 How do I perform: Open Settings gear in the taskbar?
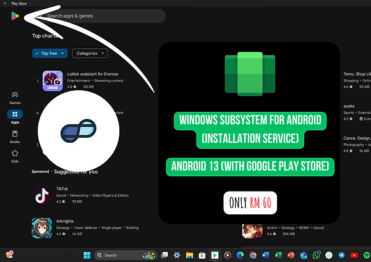pyautogui.click(x=177, y=255)
